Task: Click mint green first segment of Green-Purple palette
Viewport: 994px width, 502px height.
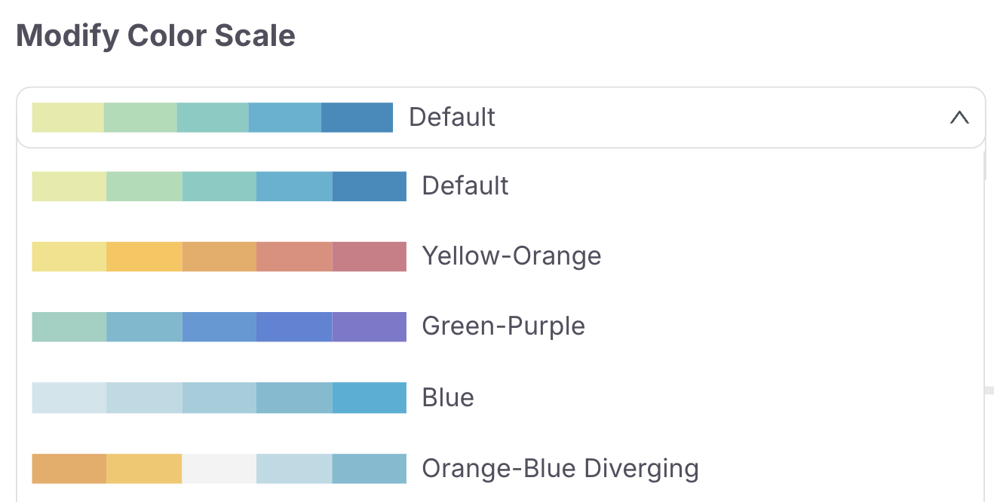Action: coord(69,326)
